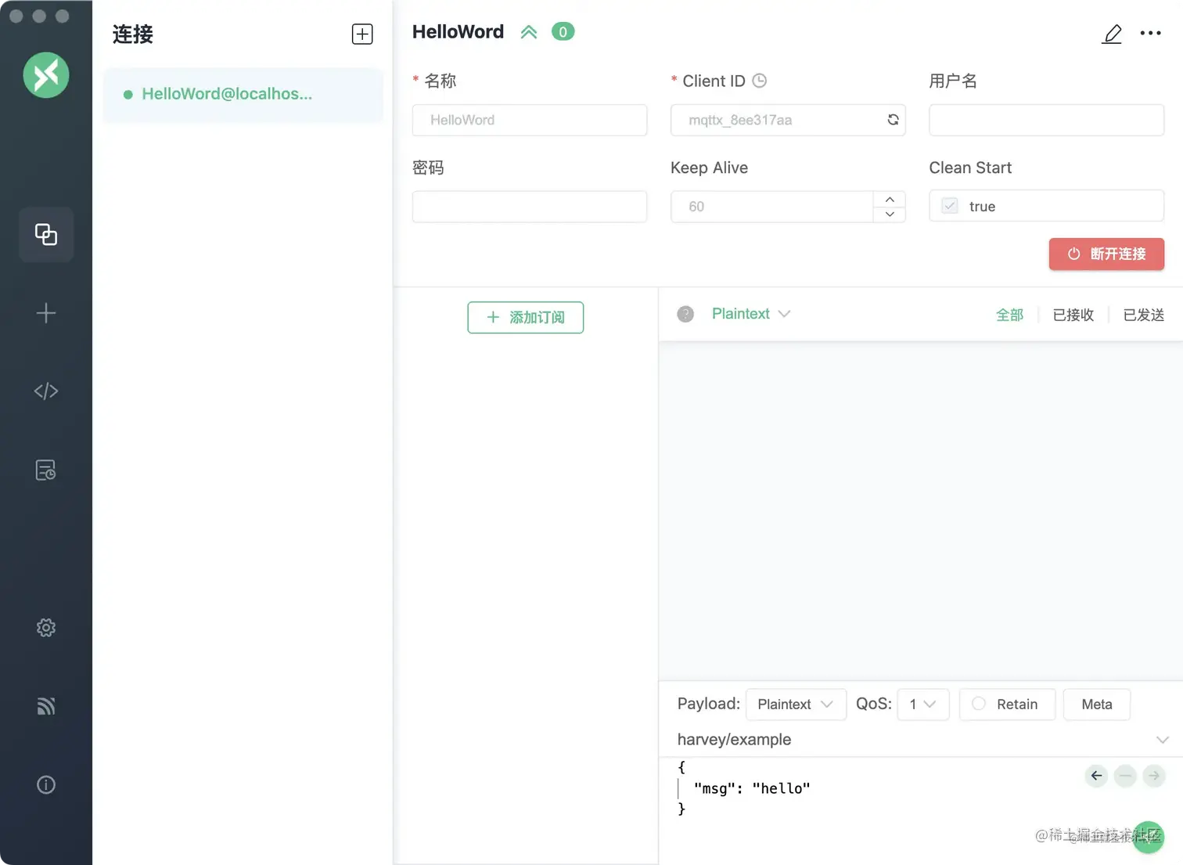Open the Connections view in the sidebar
This screenshot has width=1183, height=865.
46,234
